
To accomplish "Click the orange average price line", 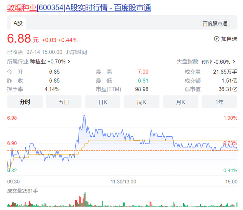I will tap(137, 140).
